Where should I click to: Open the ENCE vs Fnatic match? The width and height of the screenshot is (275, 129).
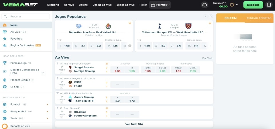tap(134, 83)
